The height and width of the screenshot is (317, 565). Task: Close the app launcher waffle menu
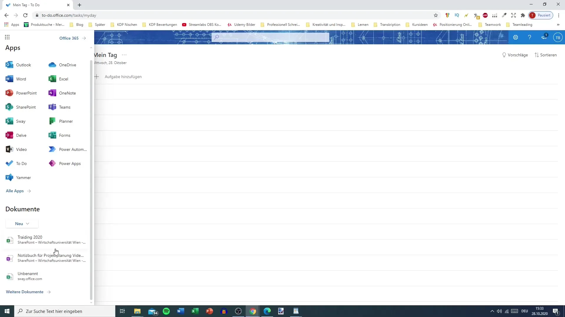[x=7, y=37]
